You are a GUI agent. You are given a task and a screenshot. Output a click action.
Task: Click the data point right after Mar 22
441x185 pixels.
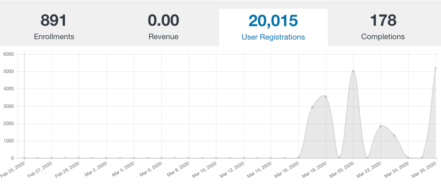coord(394,136)
